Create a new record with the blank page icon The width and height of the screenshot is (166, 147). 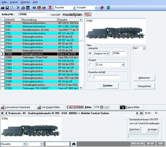(12, 8)
